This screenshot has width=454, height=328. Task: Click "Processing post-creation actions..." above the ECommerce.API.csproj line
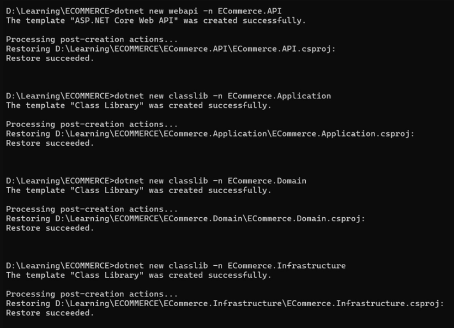pos(91,40)
